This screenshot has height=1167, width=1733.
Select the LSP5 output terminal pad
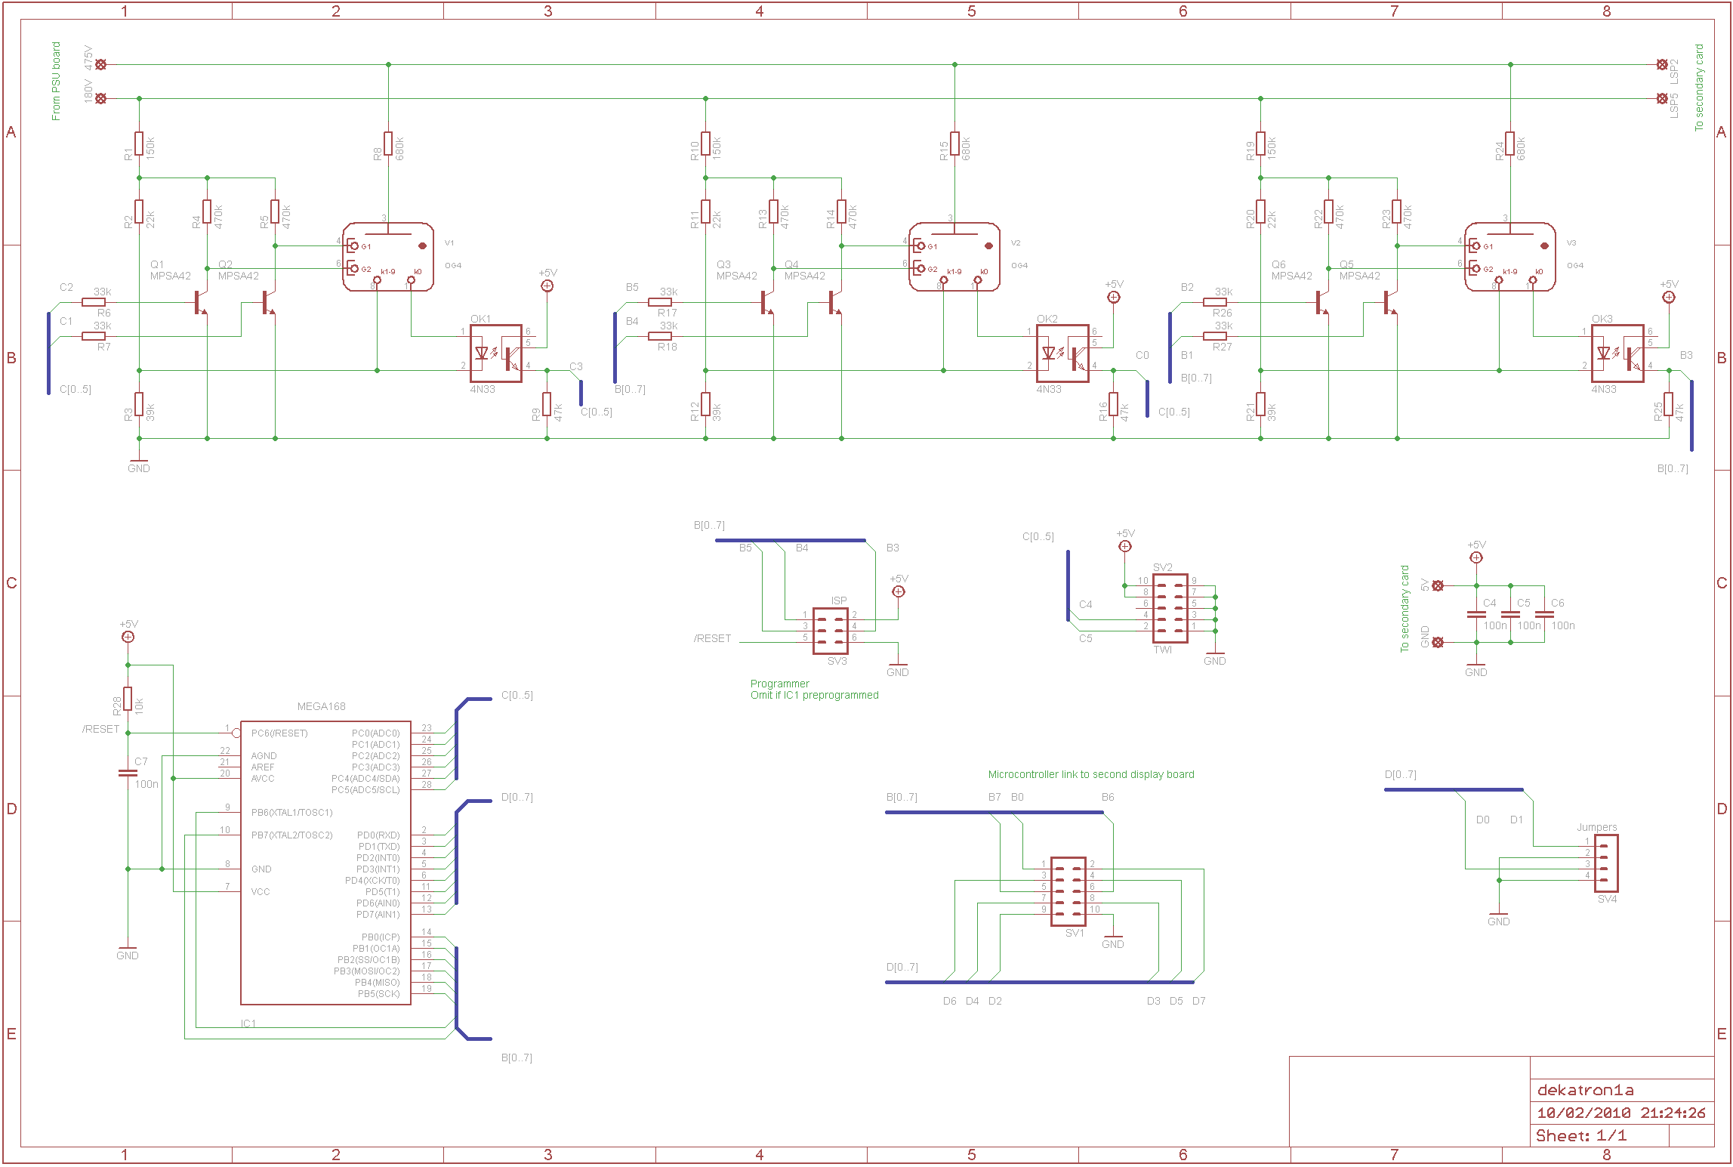point(1661,98)
